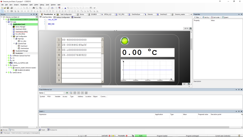This screenshot has width=243, height=137.
Task: Select the VisualizationManager object in device tree
Action: [x=22, y=51]
